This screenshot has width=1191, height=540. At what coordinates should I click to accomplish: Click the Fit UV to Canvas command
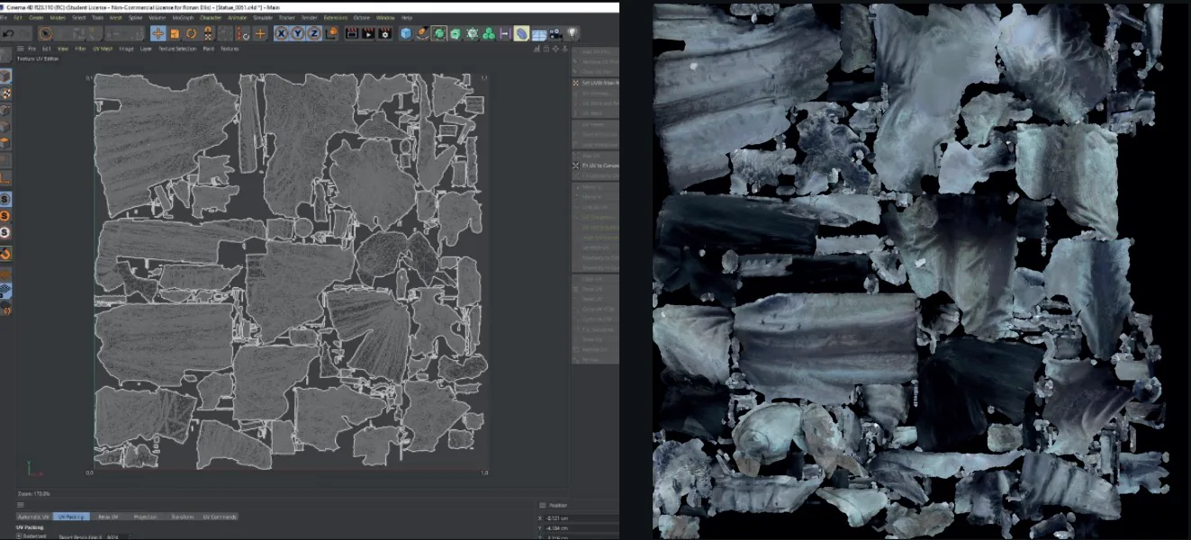pos(596,166)
